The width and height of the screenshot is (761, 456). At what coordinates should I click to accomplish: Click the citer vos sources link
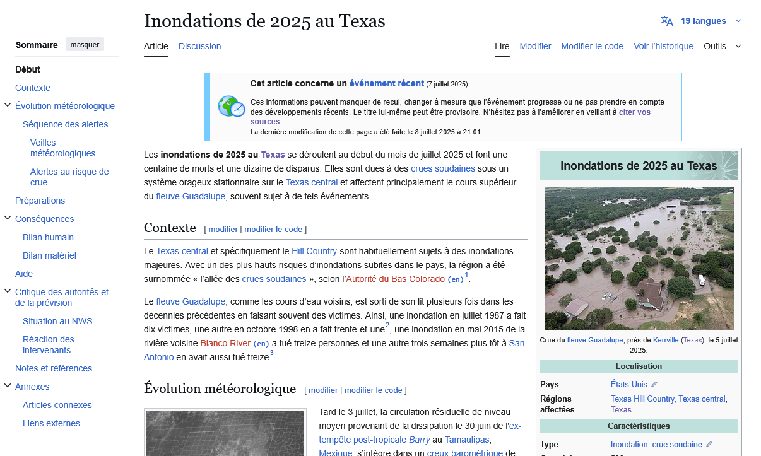(x=634, y=112)
